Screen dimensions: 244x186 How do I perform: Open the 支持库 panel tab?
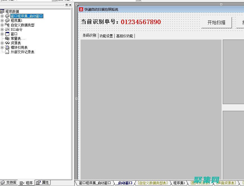9,183
